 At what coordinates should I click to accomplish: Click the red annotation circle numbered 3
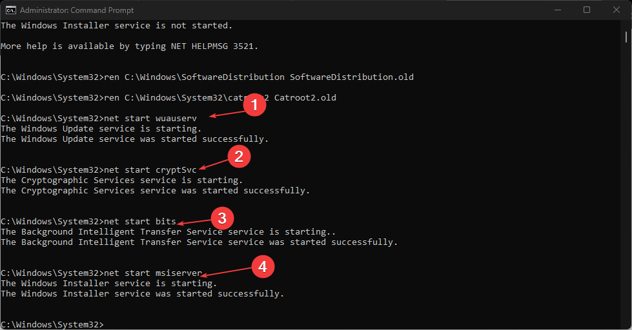(222, 218)
